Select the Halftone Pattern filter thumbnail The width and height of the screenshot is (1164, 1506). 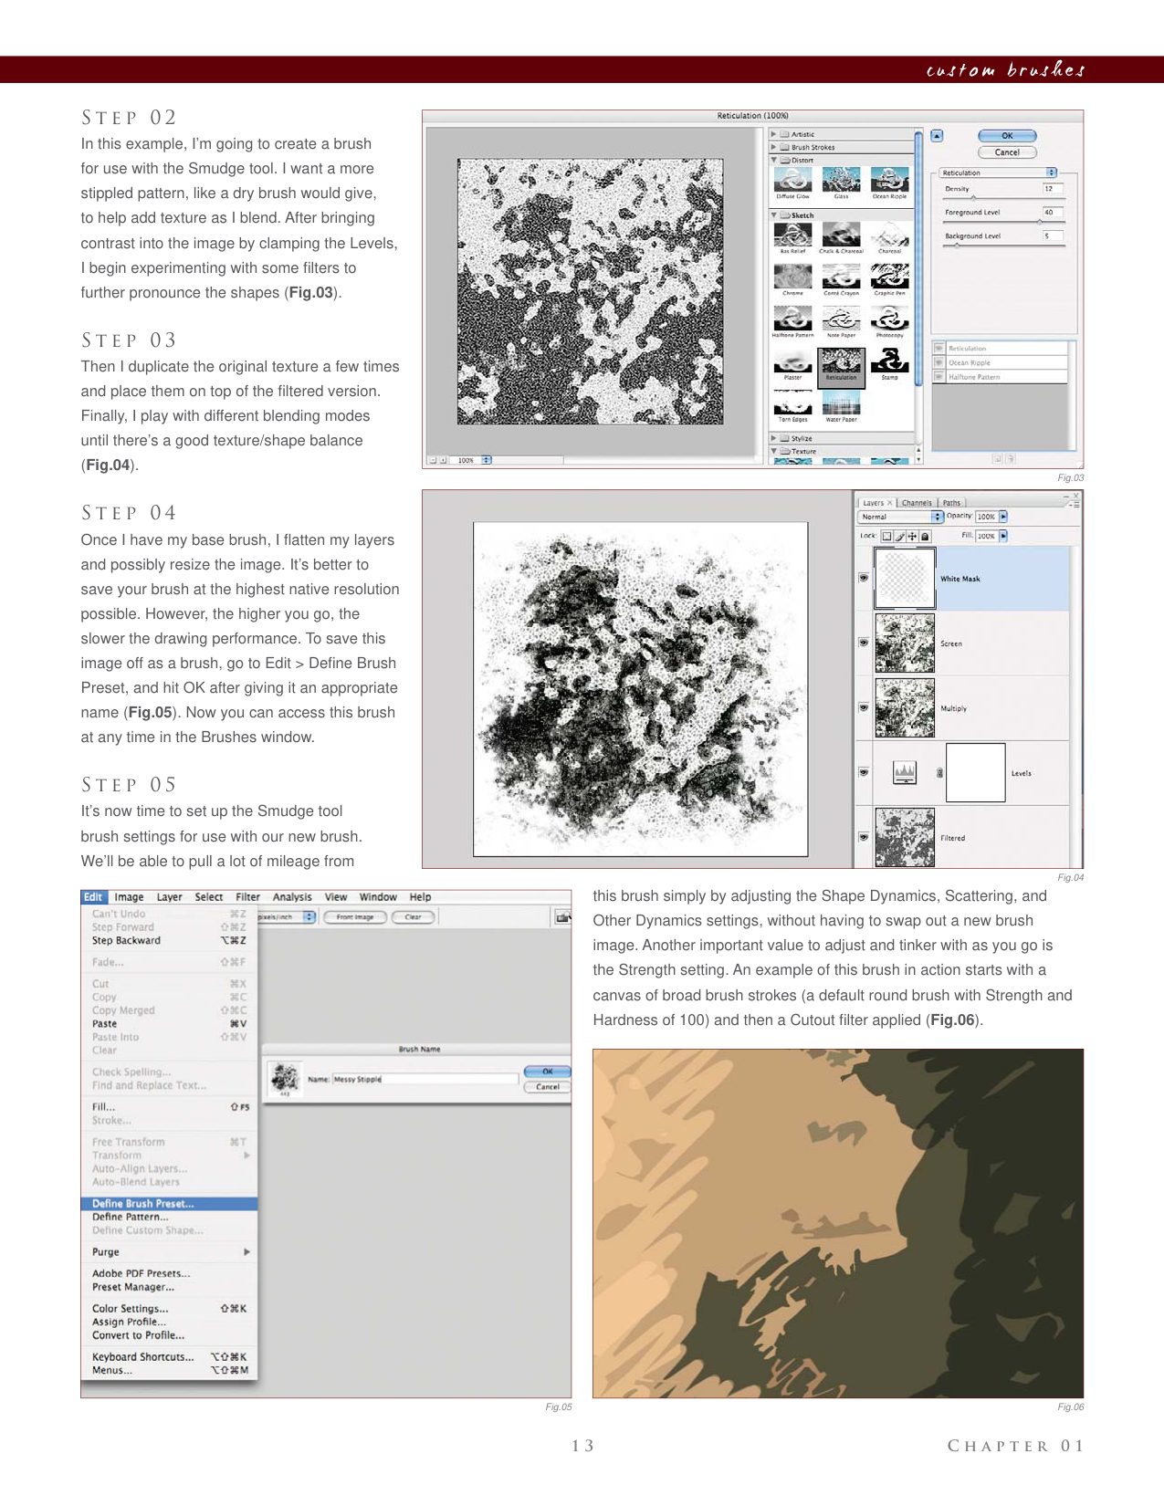point(792,320)
